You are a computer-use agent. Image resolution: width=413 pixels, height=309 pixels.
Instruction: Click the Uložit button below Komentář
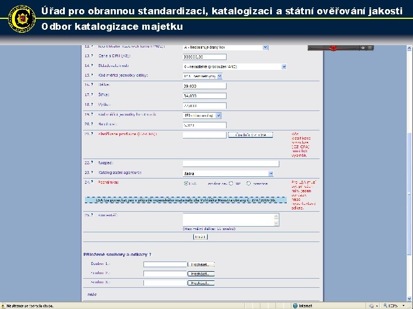(x=200, y=237)
